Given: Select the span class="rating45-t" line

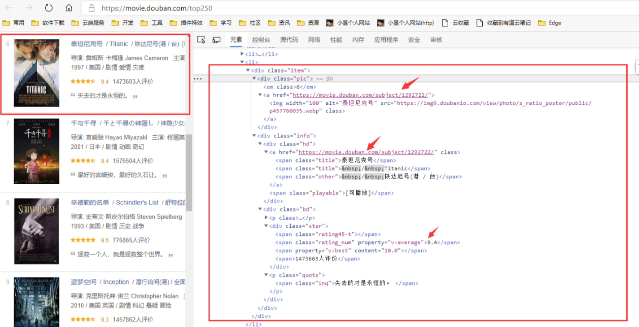Looking at the screenshot, I should (x=328, y=234).
